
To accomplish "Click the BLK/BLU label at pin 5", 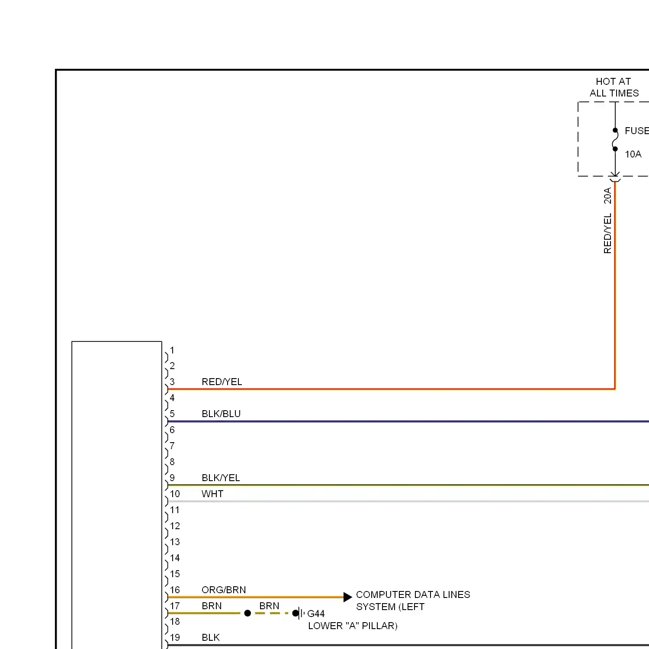I will pyautogui.click(x=221, y=414).
